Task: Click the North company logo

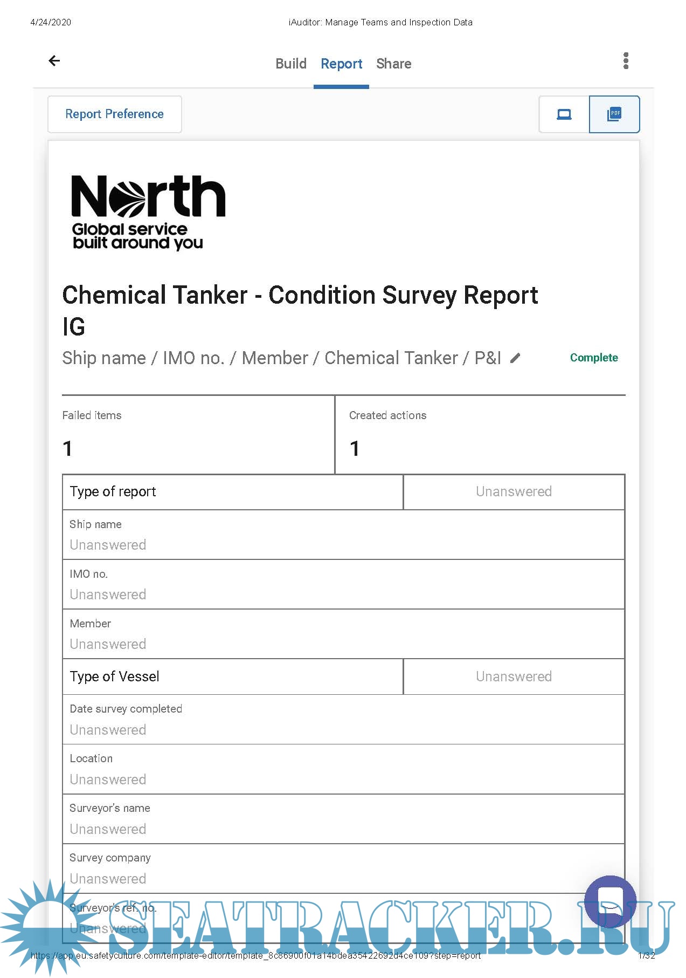Action: (148, 212)
